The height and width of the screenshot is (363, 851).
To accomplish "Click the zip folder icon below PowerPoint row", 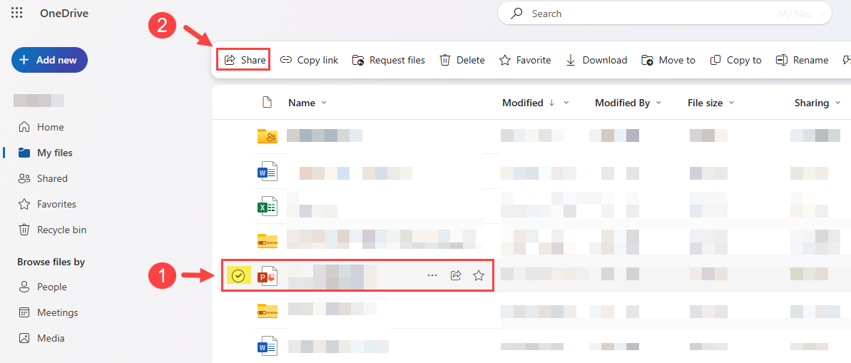I will tap(267, 310).
